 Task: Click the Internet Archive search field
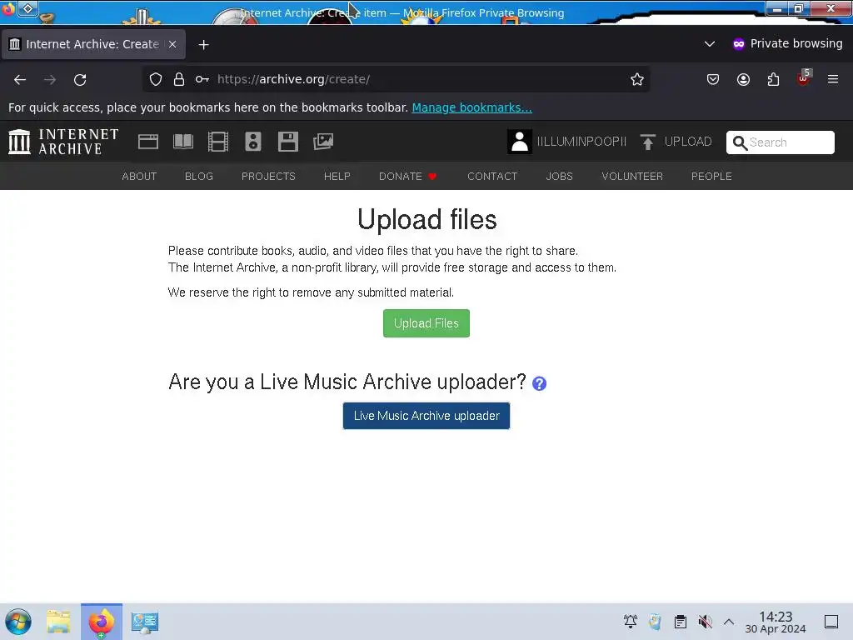pos(780,142)
